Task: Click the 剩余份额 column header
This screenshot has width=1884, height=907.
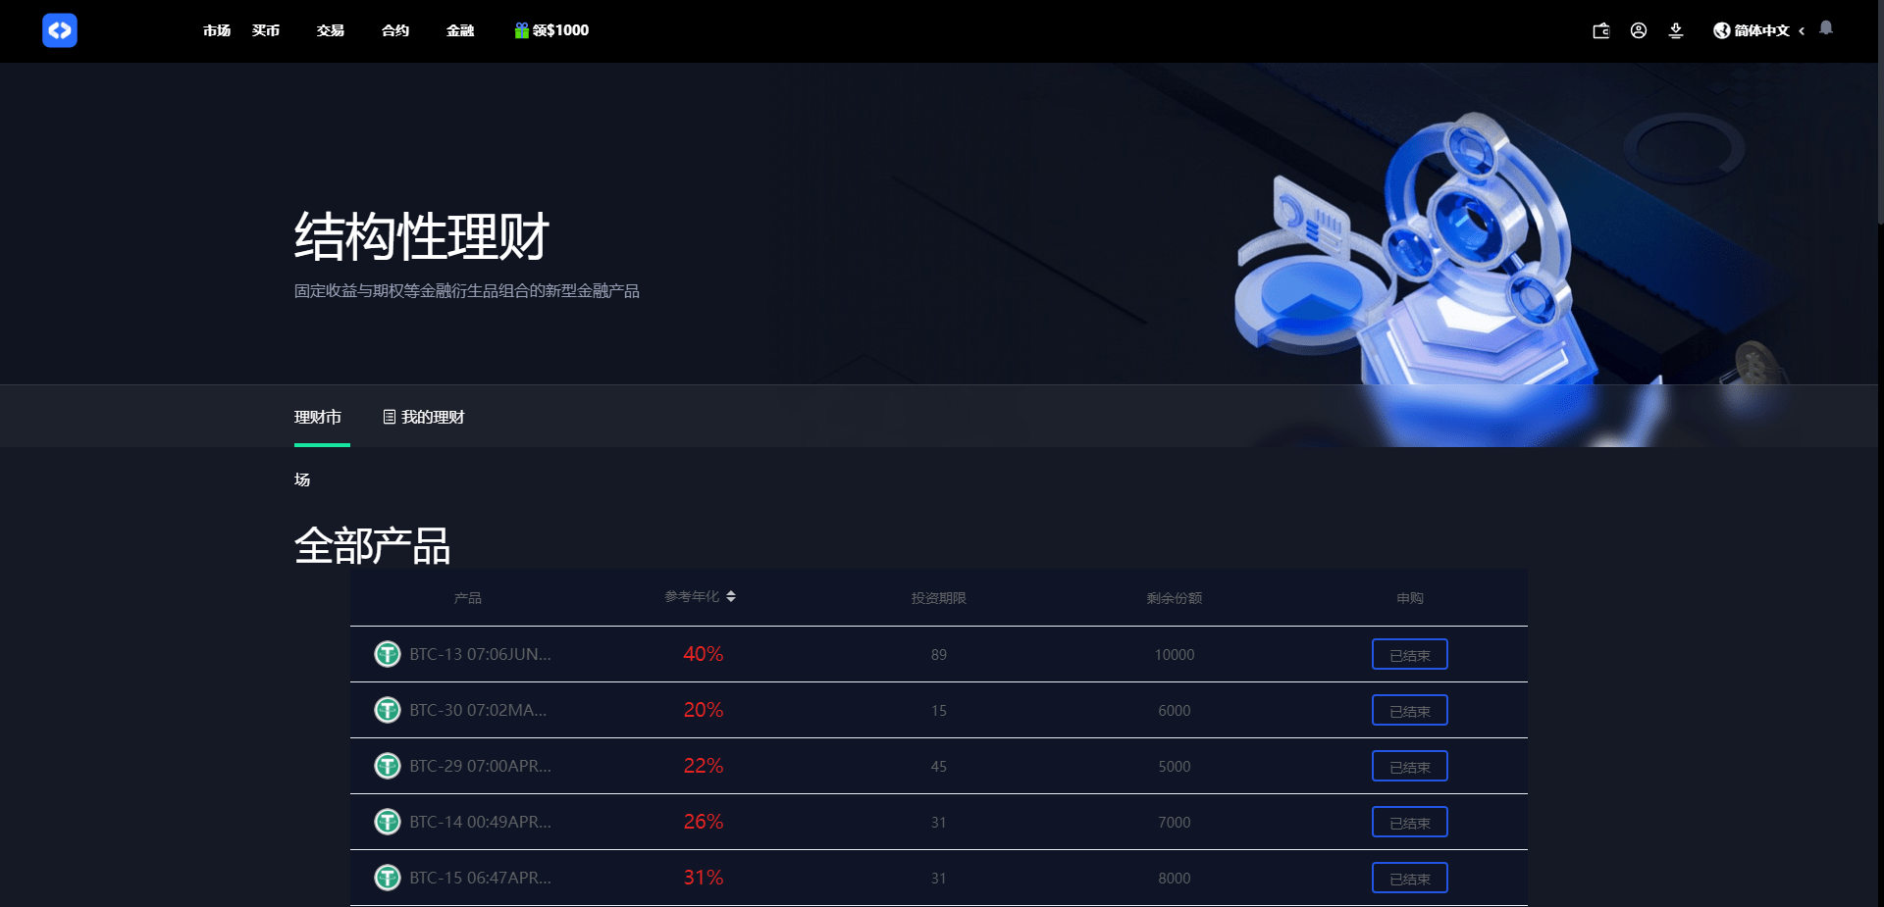Action: click(1175, 598)
